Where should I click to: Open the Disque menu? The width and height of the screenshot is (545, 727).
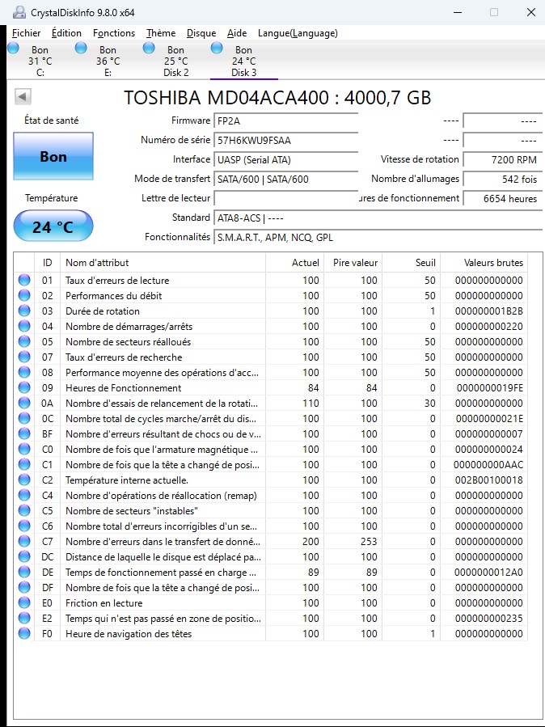201,33
